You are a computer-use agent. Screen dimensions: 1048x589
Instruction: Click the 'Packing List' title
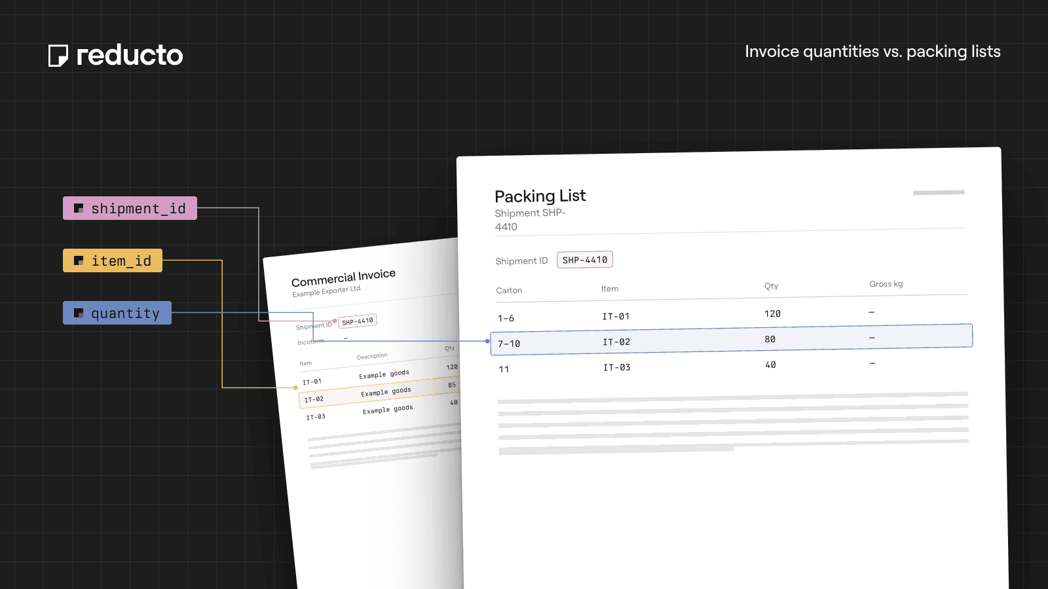[540, 196]
